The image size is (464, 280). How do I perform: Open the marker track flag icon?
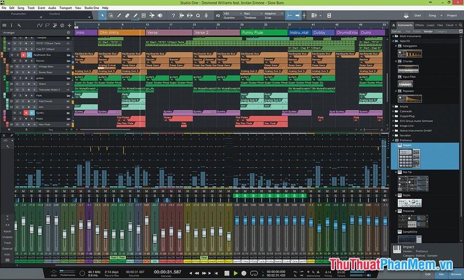pos(47,25)
